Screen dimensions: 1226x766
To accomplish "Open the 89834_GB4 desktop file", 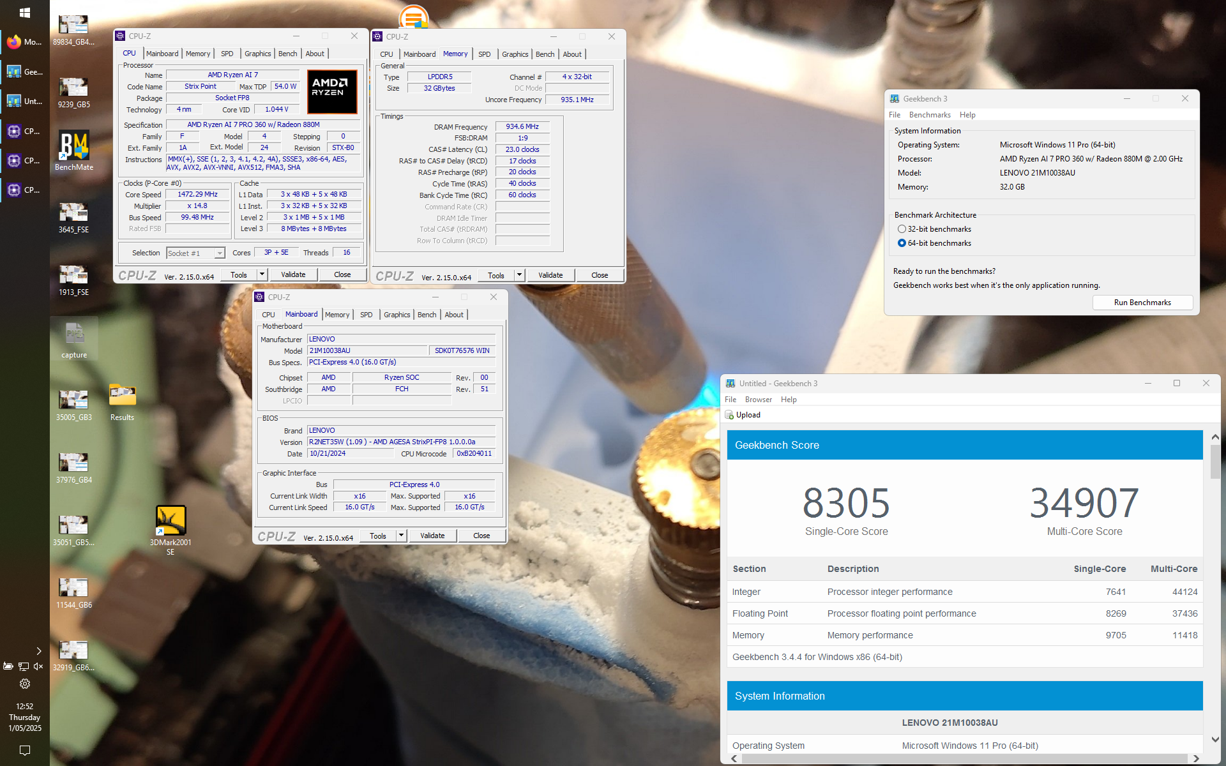I will [73, 30].
